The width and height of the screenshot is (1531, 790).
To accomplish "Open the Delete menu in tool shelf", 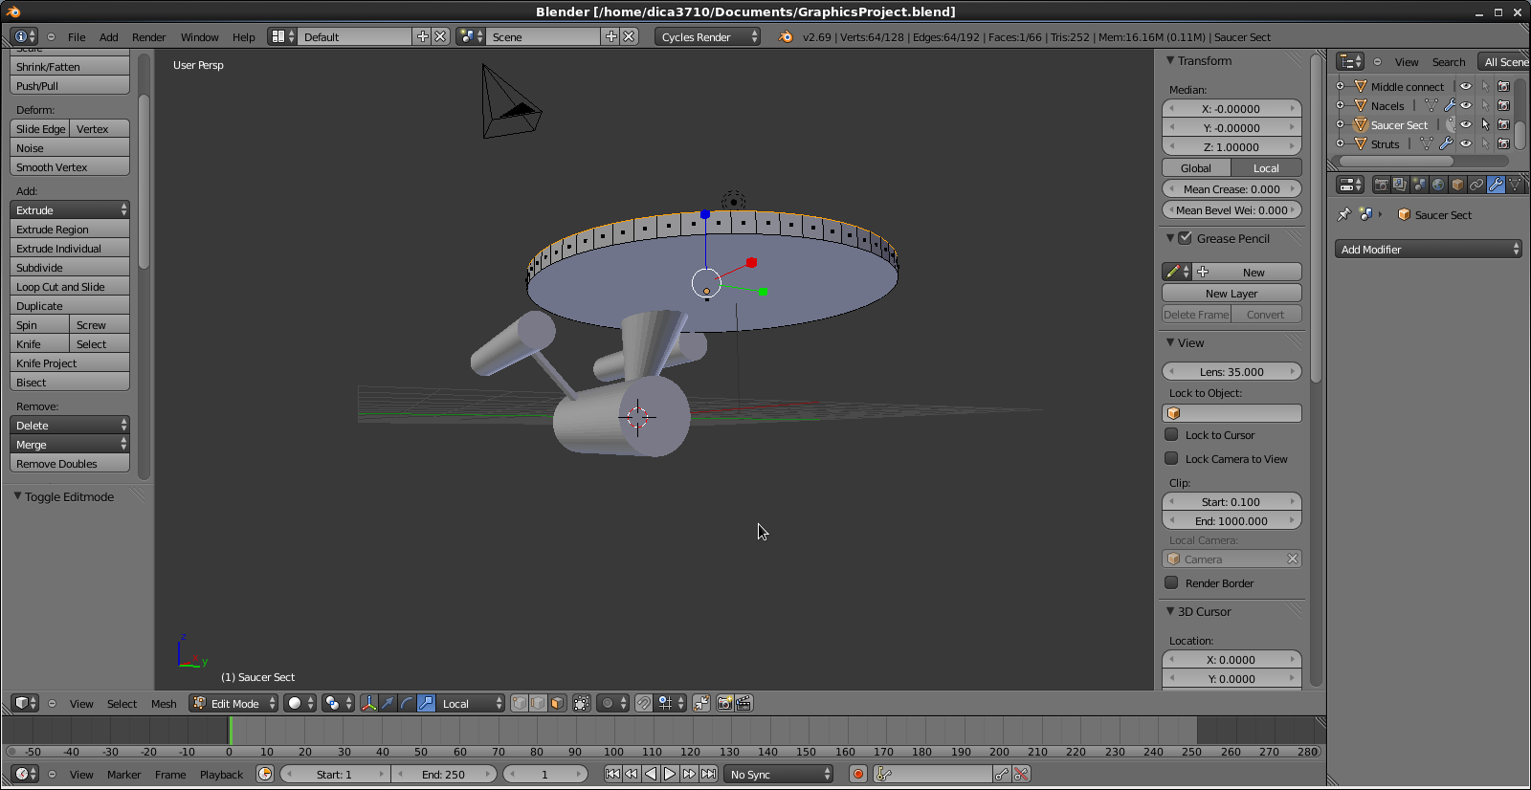I will [70, 425].
